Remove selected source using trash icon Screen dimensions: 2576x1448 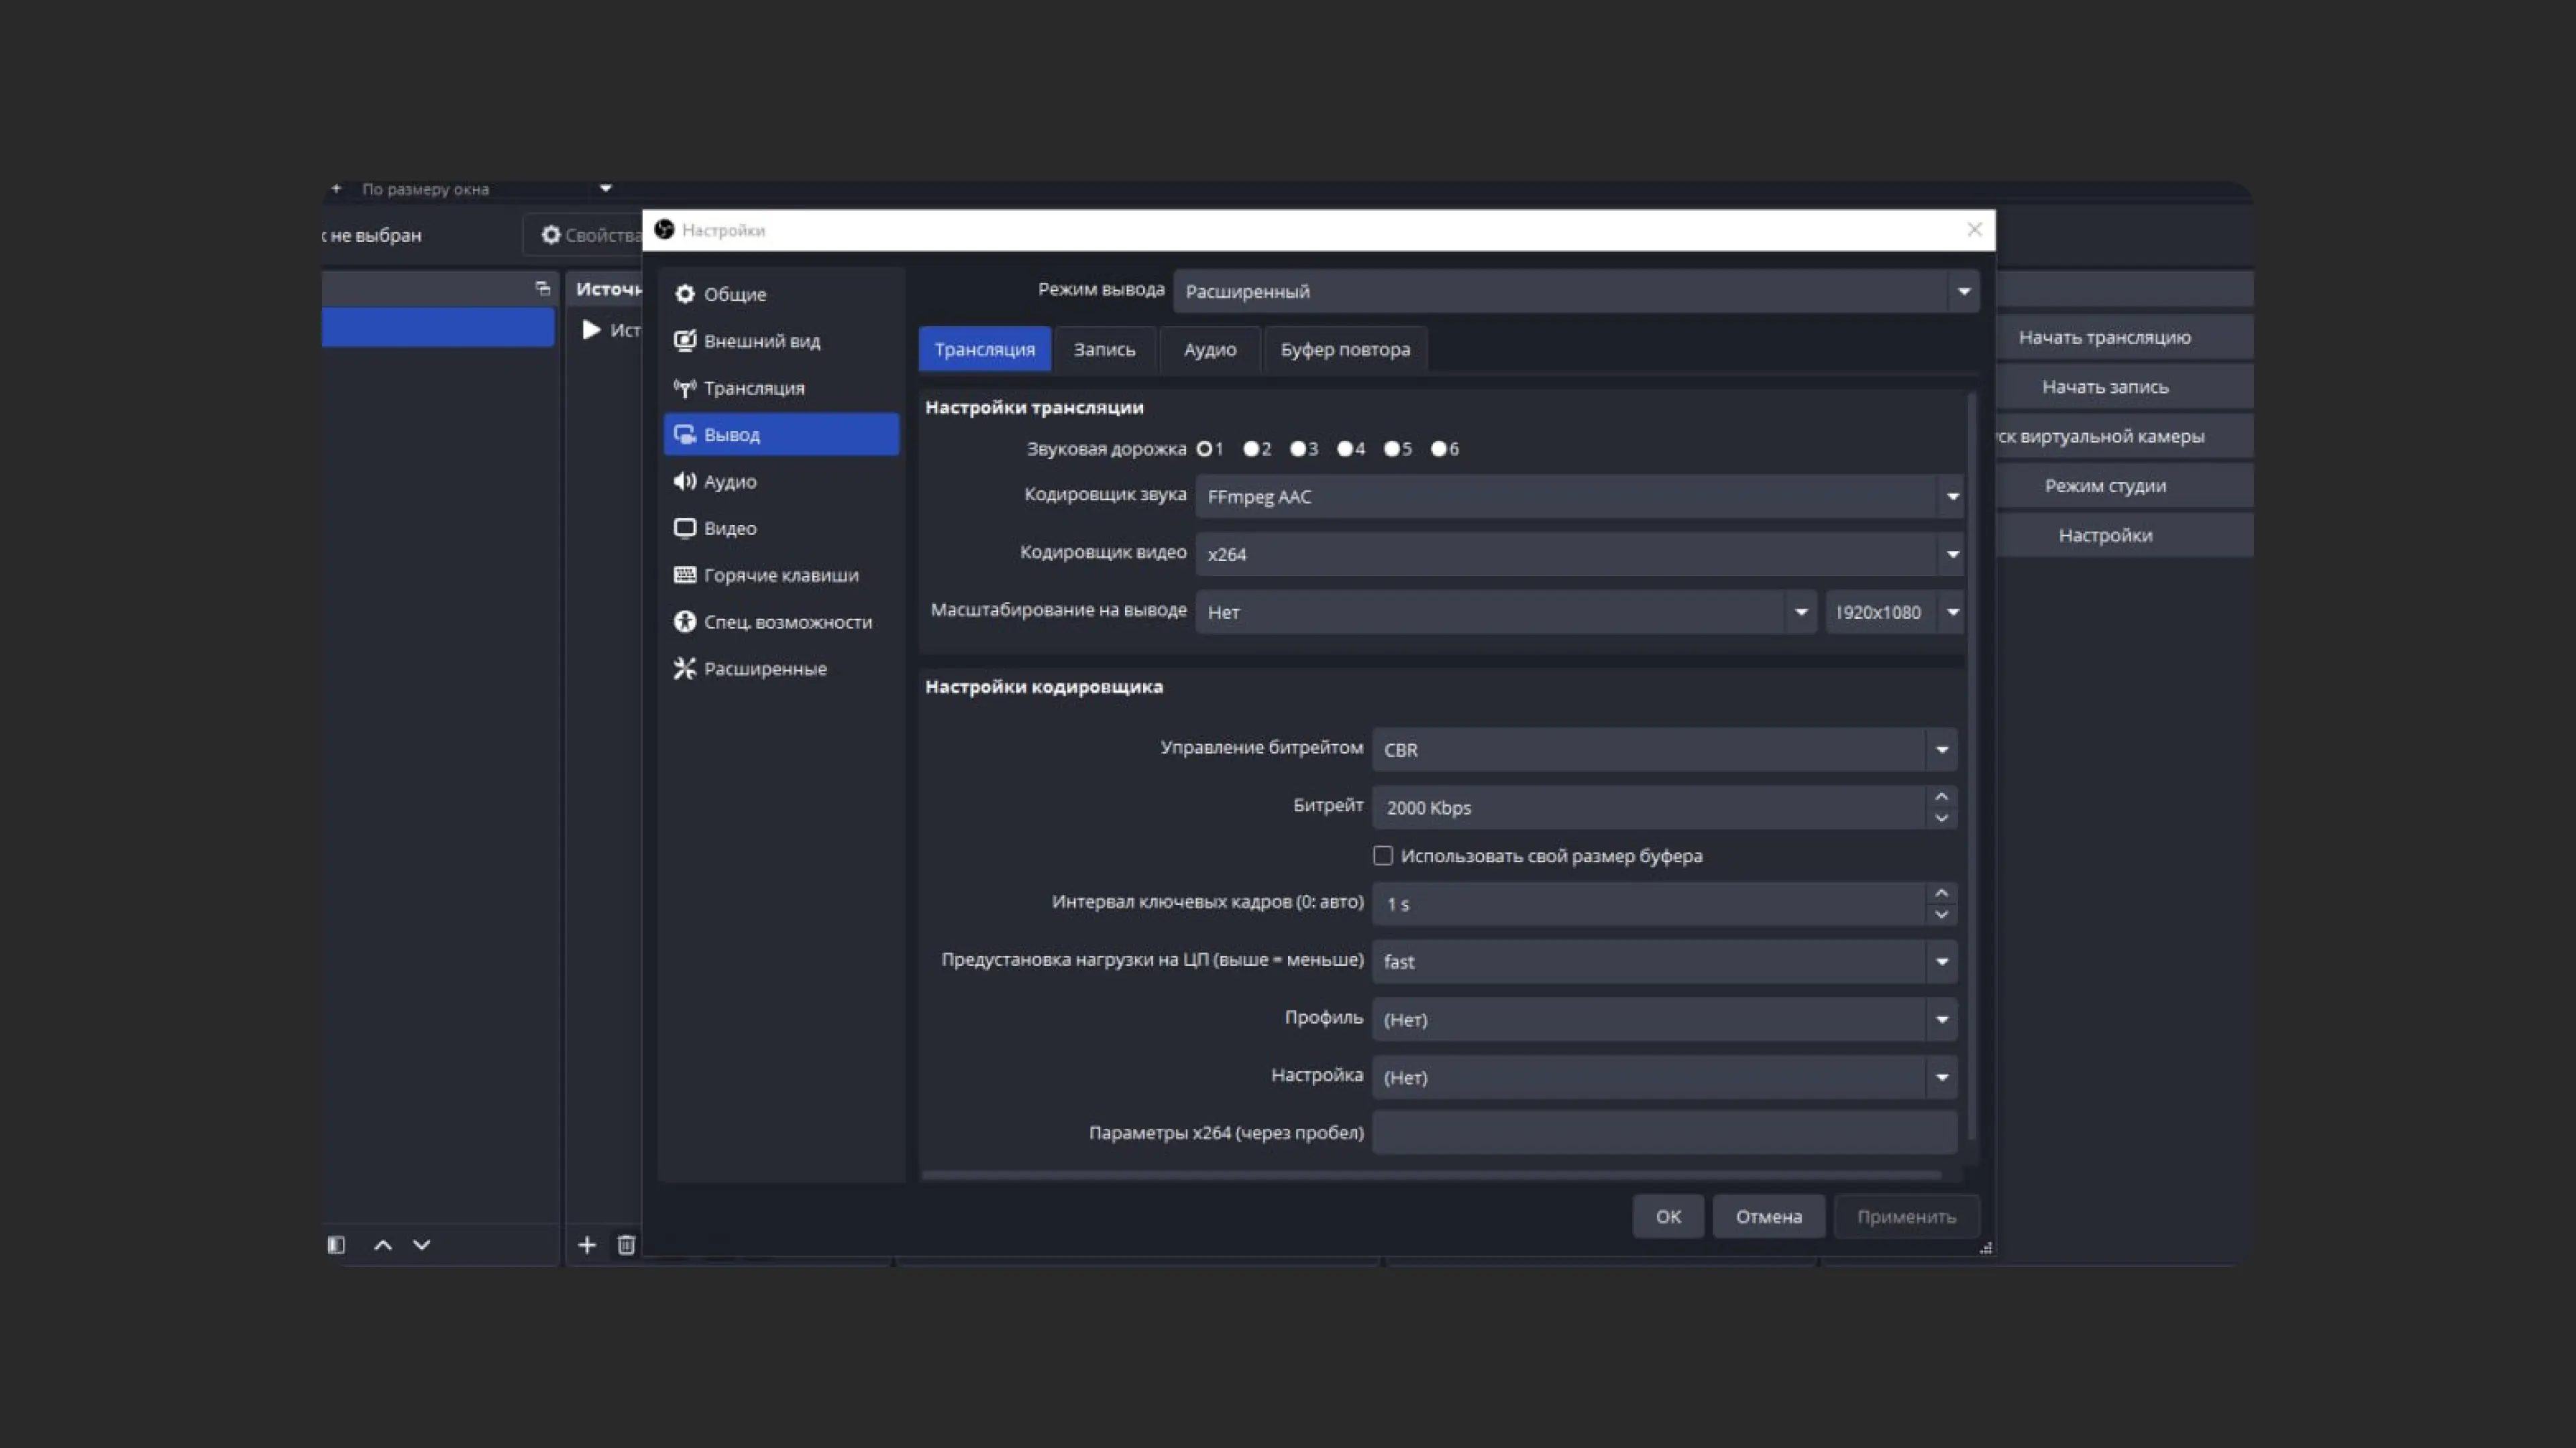pos(626,1245)
